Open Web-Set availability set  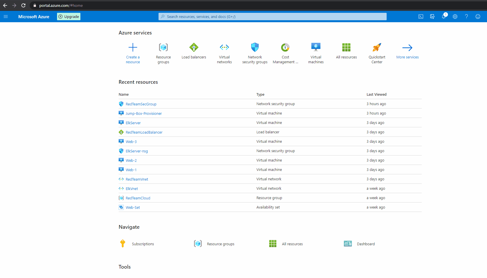[x=133, y=207]
